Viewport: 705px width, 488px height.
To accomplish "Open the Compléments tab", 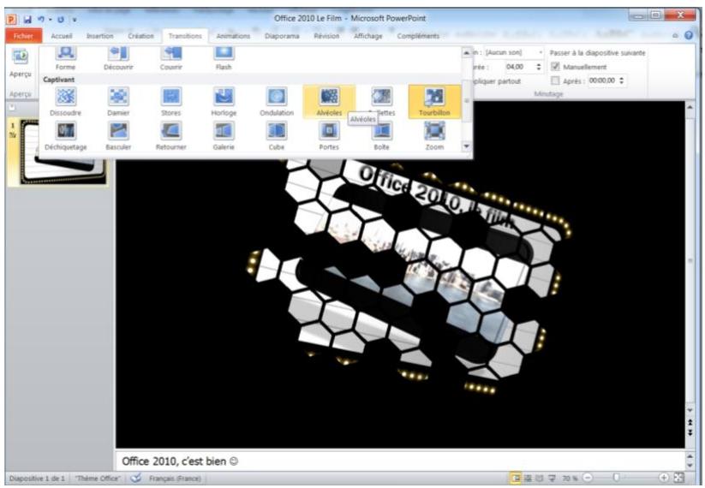I will coord(418,35).
